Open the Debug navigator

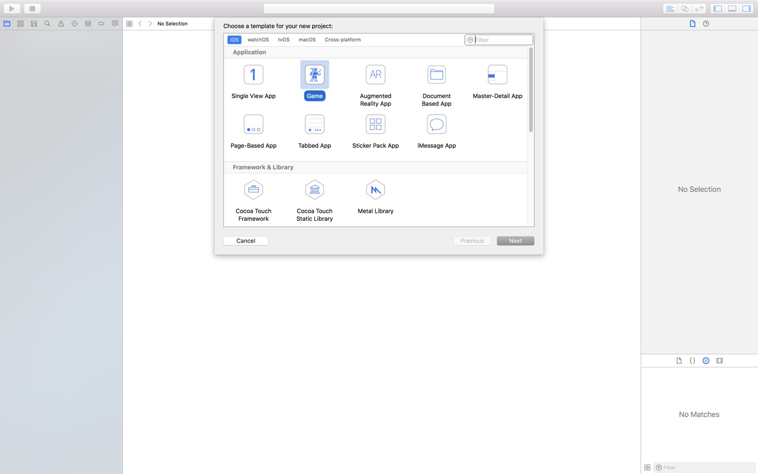click(88, 24)
